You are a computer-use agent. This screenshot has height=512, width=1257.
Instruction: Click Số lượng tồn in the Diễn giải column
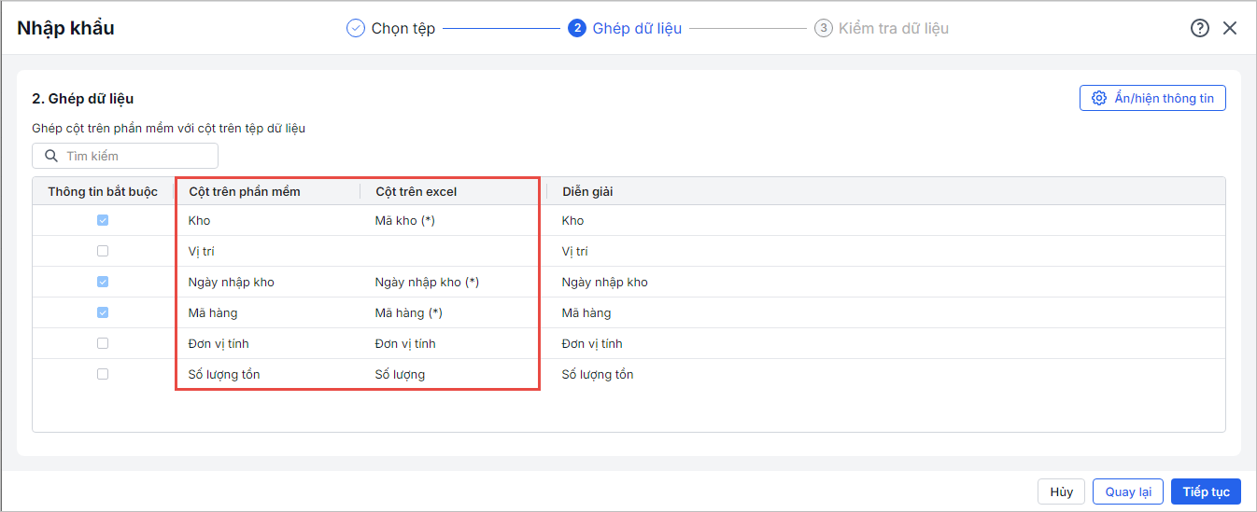[x=598, y=374]
